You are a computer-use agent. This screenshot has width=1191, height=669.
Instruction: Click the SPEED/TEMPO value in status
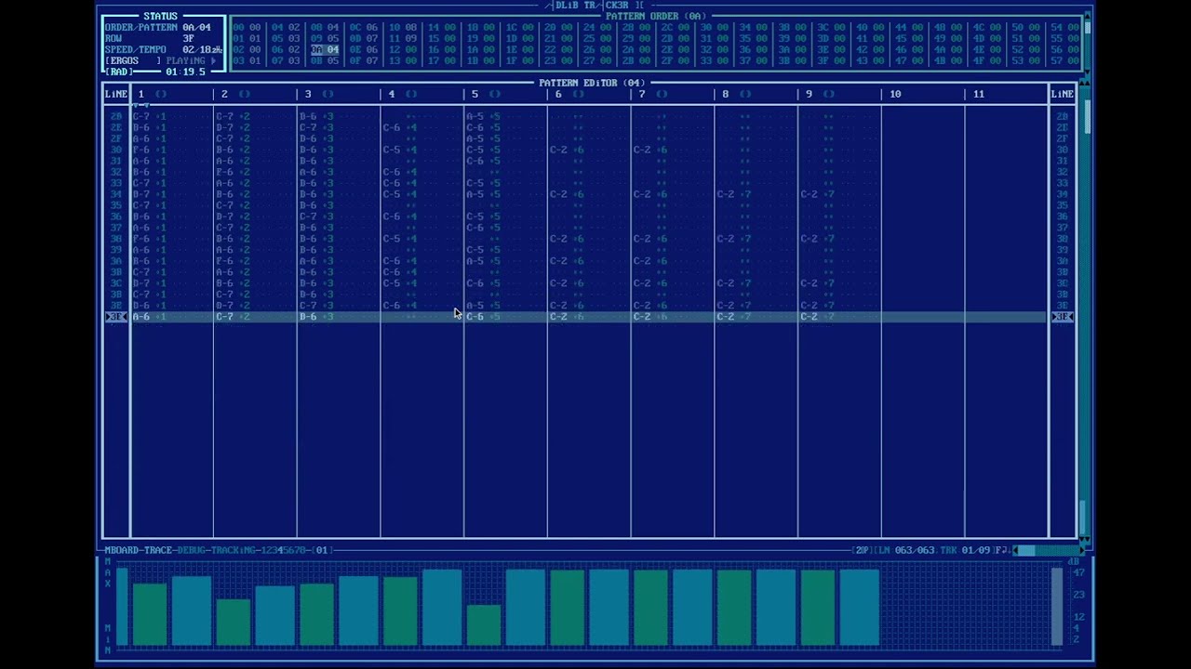[x=202, y=49]
